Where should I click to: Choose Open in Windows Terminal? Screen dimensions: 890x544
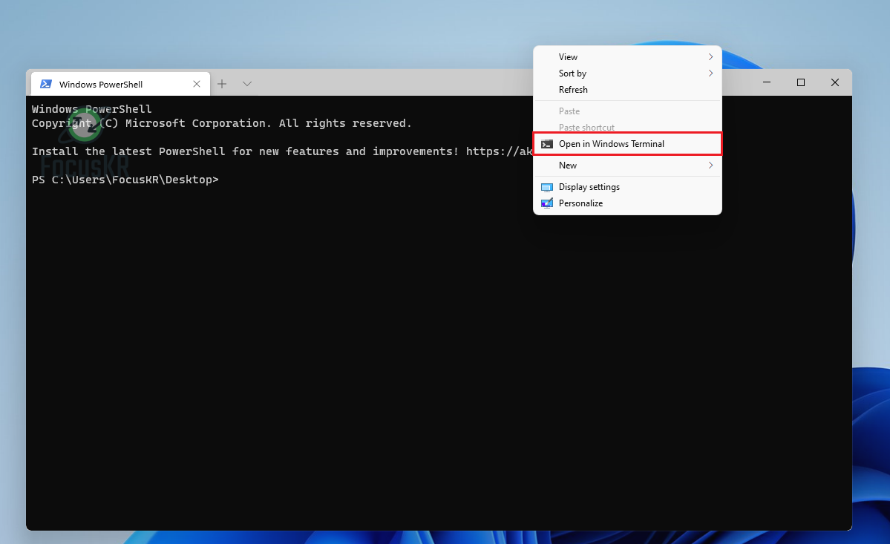pos(627,143)
